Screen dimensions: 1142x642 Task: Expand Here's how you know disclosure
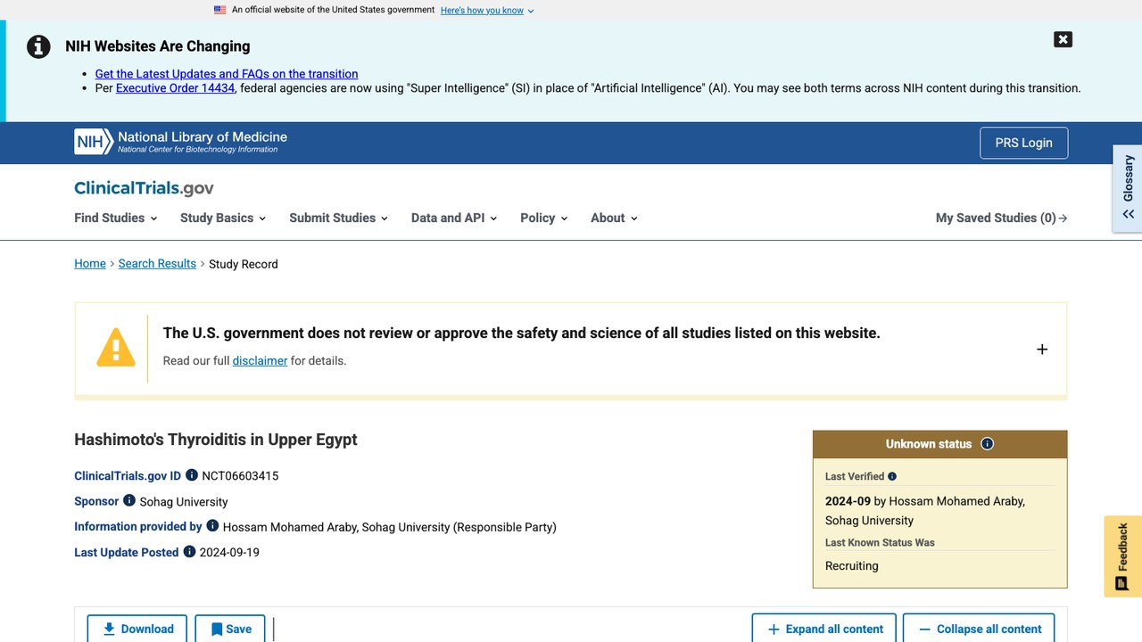[x=487, y=10]
